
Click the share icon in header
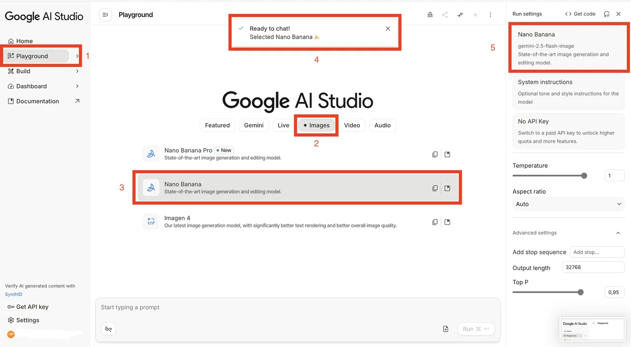pos(445,15)
